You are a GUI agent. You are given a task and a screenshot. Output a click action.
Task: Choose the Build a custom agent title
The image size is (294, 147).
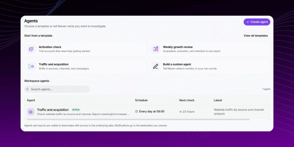[x=177, y=64]
